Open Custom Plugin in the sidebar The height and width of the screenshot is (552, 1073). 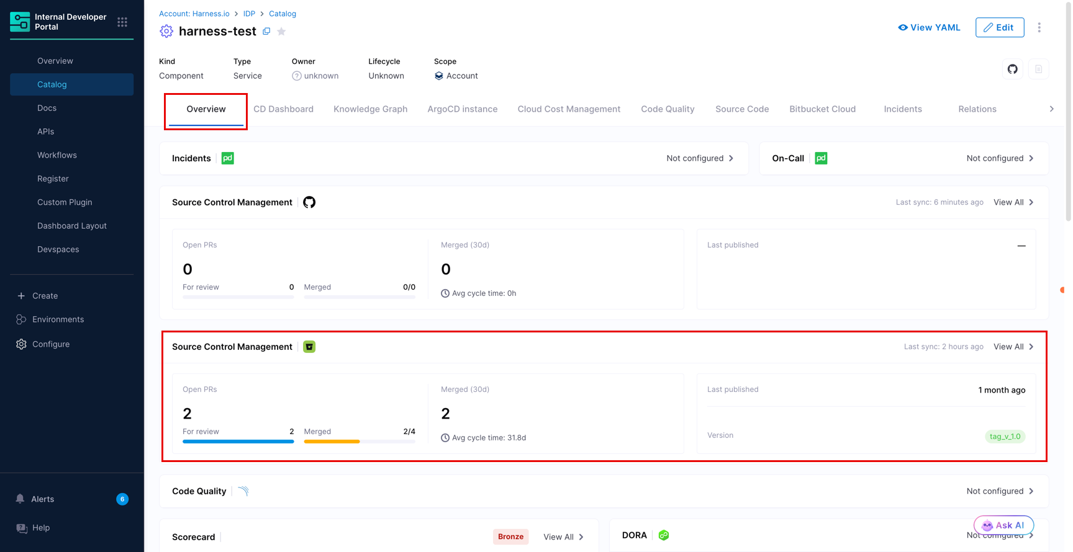click(65, 202)
